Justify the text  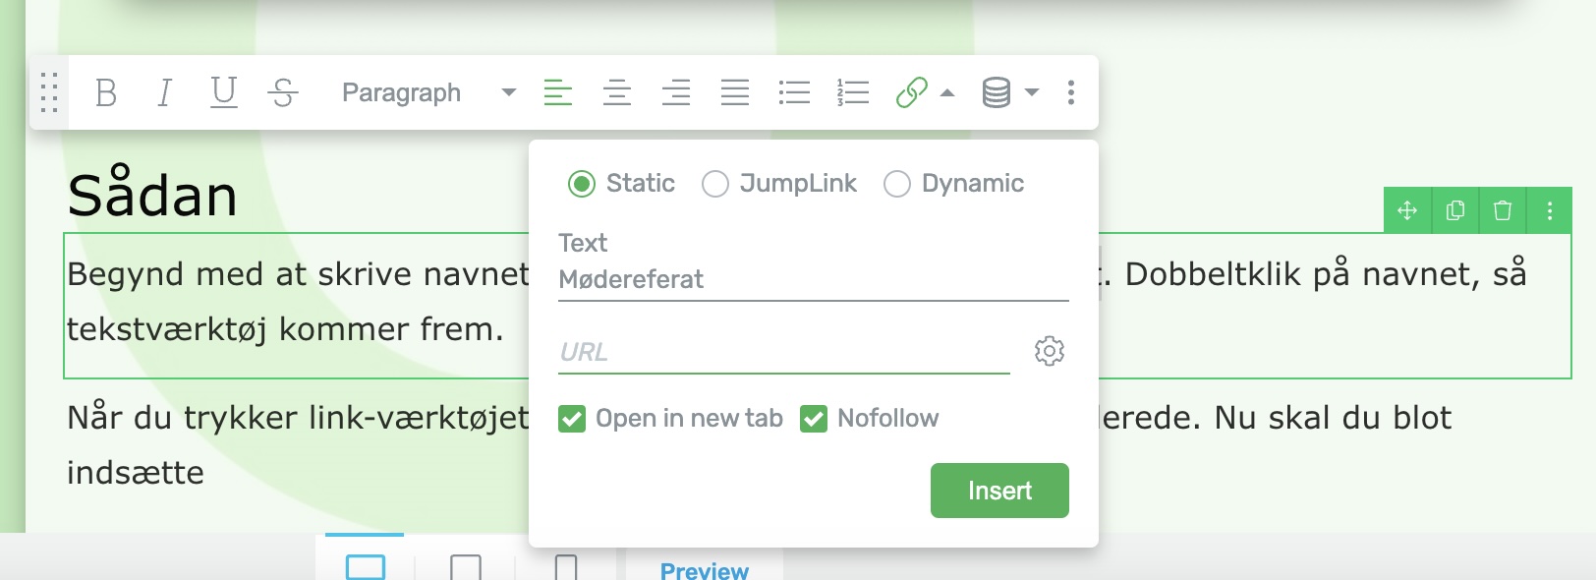[x=735, y=92]
